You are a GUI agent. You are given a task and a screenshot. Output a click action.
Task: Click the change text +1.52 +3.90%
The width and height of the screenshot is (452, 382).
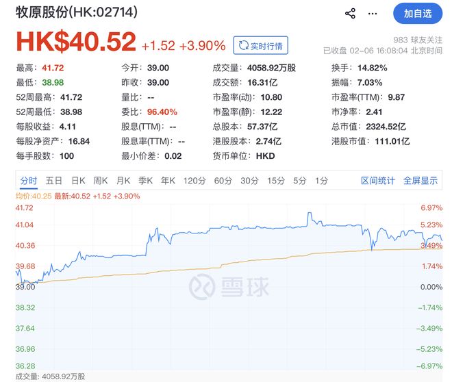(184, 45)
